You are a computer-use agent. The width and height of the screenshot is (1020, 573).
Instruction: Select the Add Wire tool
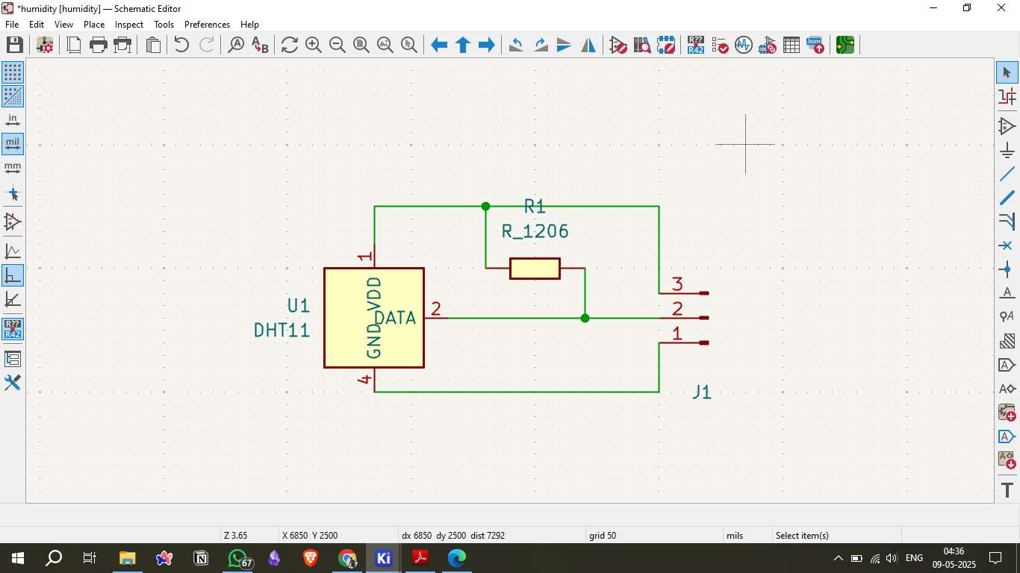1007,174
